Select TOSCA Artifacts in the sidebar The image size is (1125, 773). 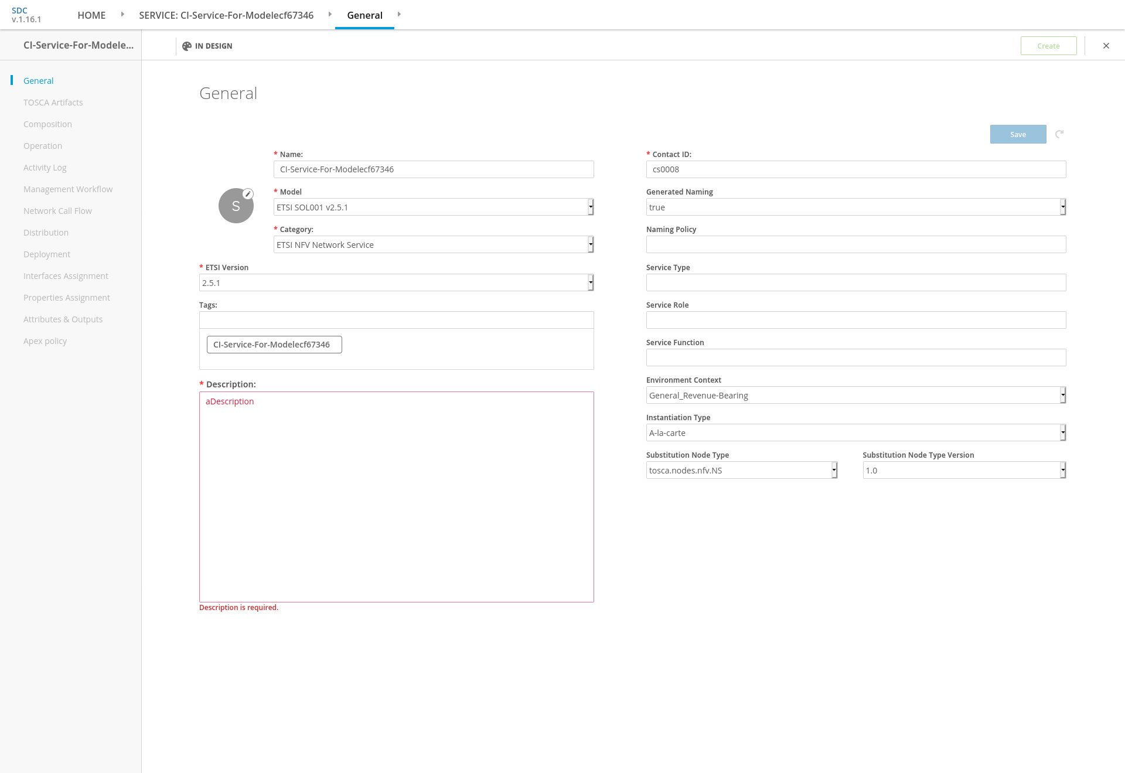tap(53, 103)
